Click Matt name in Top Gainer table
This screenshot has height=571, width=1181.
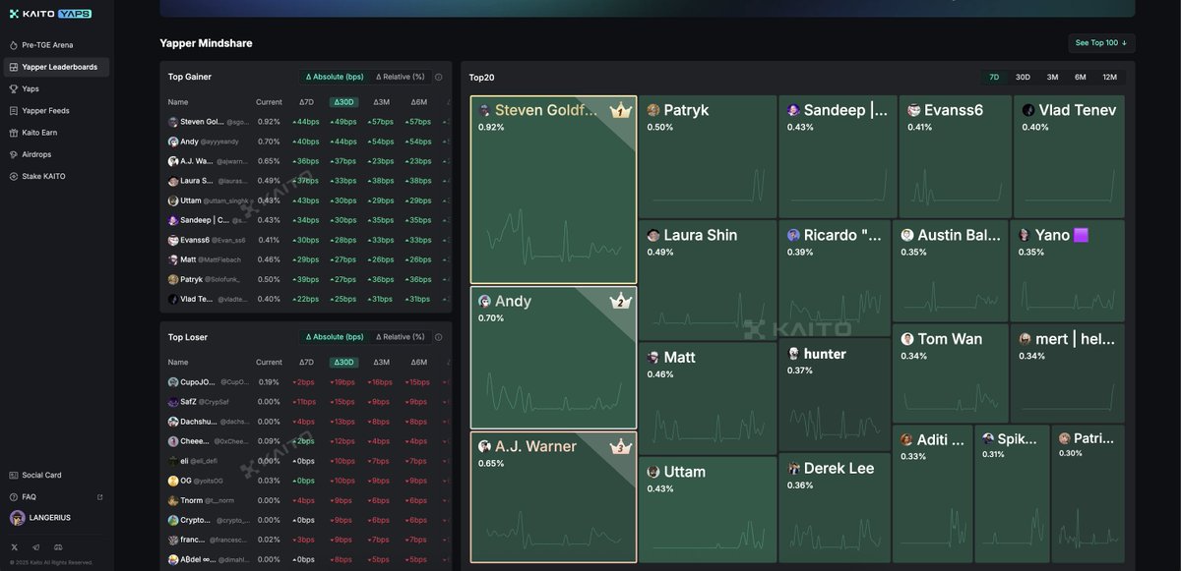click(188, 259)
